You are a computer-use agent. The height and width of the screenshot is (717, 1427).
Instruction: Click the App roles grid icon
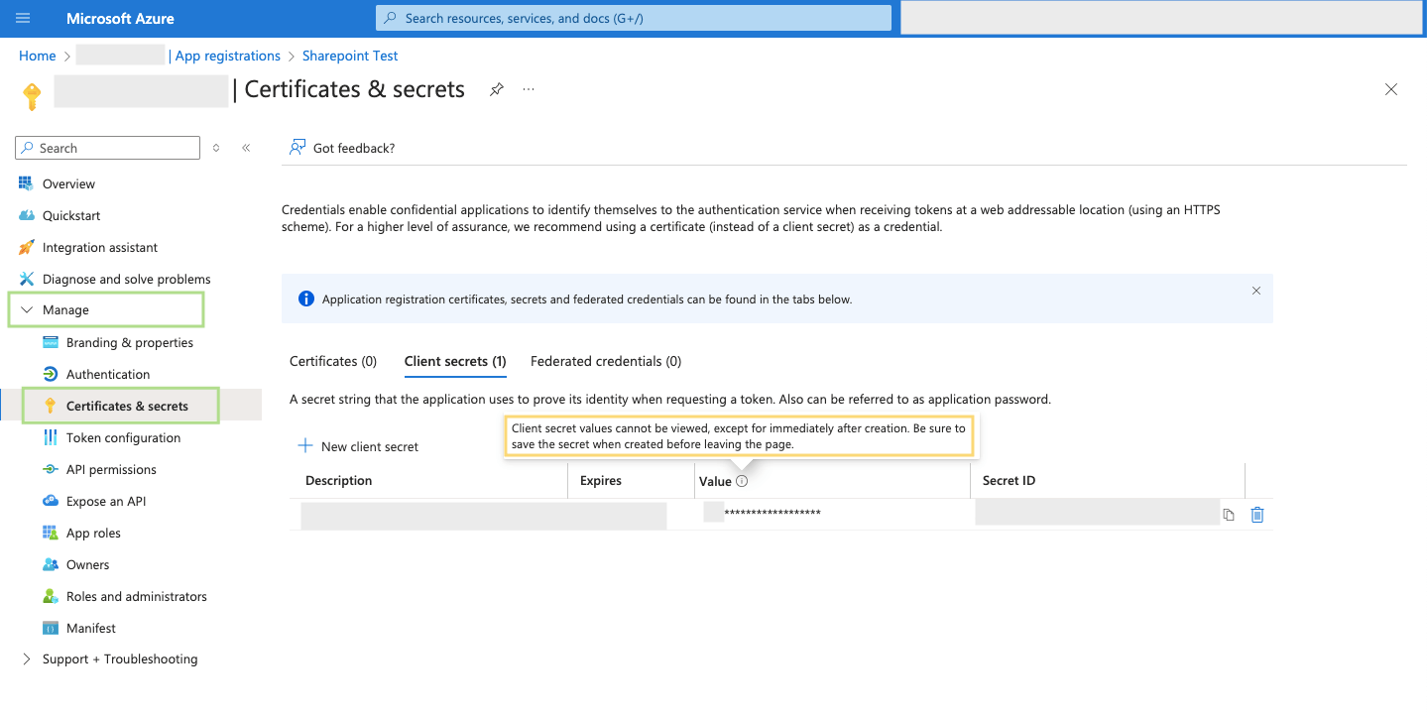[x=51, y=533]
